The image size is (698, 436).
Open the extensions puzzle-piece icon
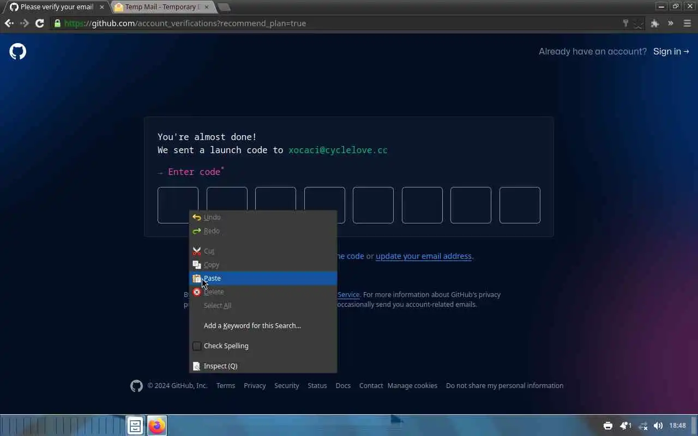(x=655, y=23)
